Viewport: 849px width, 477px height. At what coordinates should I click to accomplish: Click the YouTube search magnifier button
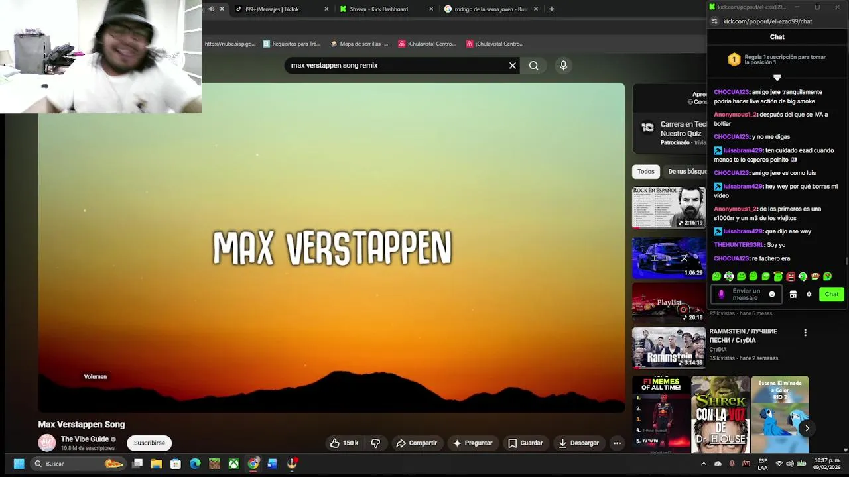pos(534,66)
